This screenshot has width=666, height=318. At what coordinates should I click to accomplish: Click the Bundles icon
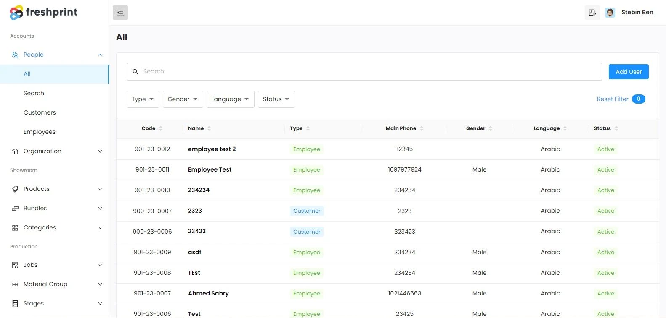(15, 209)
